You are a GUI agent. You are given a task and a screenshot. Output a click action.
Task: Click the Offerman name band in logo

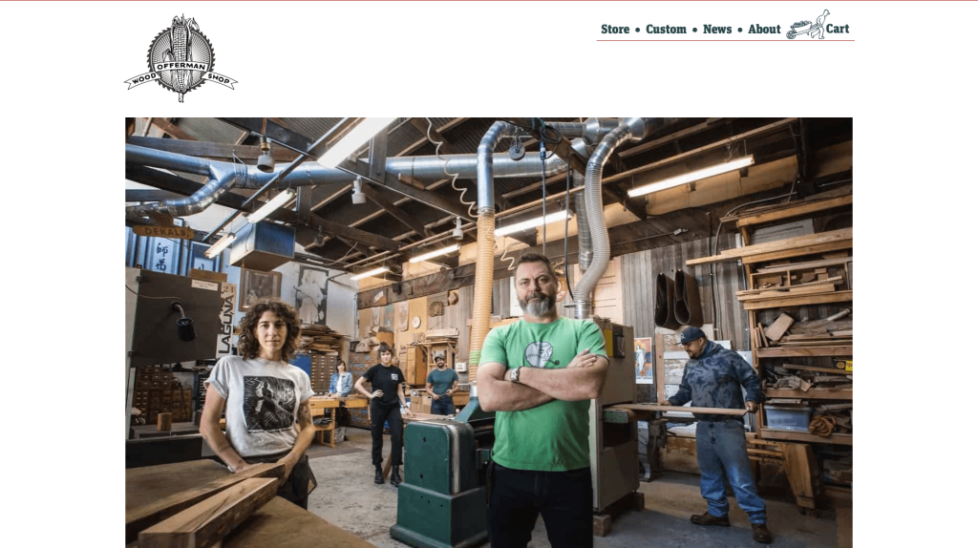[181, 66]
